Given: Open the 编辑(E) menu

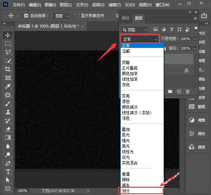Looking at the screenshot, I should [35, 5].
